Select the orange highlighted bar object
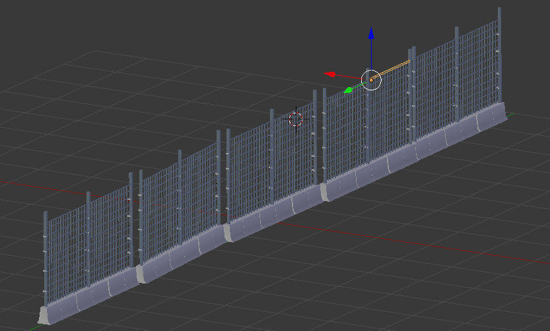Image resolution: width=550 pixels, height=331 pixels. tap(390, 71)
